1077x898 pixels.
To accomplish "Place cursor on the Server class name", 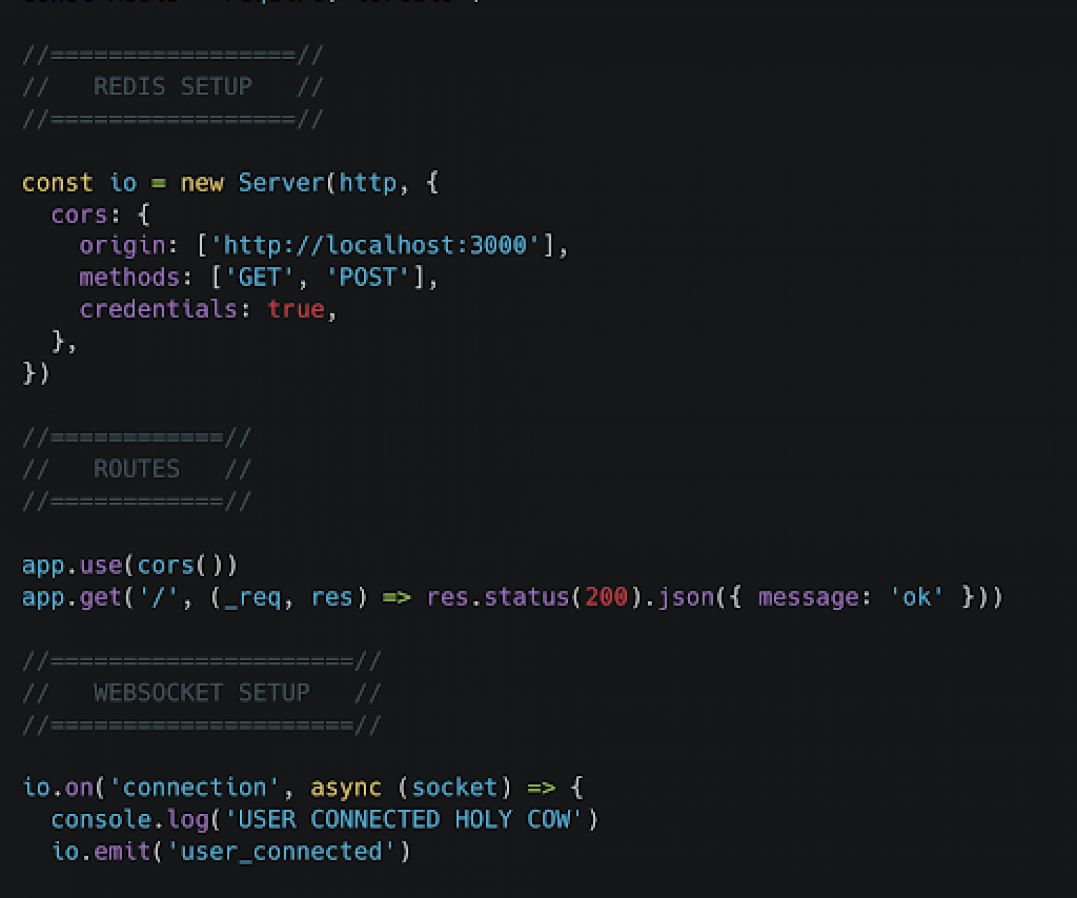I will coord(281,182).
